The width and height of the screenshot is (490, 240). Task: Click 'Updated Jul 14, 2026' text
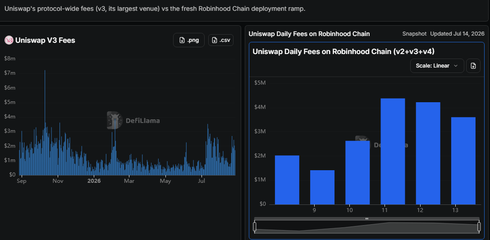coord(457,34)
